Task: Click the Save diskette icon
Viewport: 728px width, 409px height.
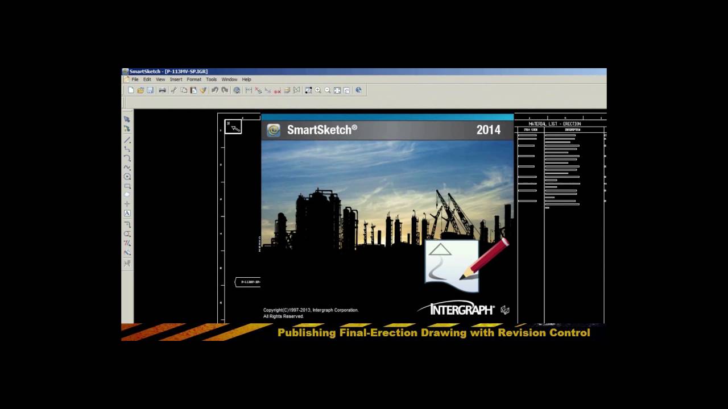Action: (150, 90)
